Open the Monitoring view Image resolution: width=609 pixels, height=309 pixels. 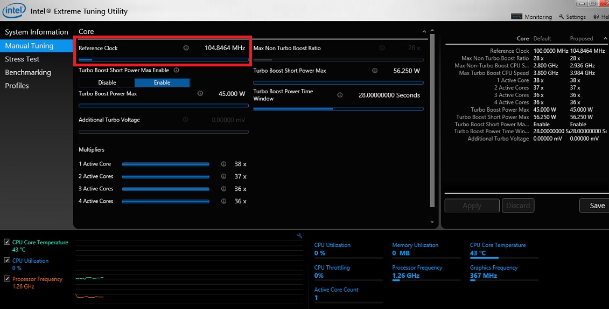(x=531, y=17)
